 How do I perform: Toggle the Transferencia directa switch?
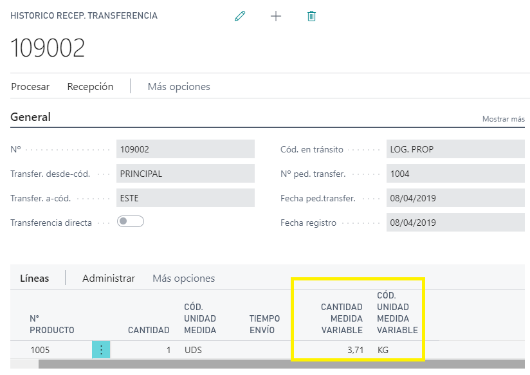pos(131,221)
